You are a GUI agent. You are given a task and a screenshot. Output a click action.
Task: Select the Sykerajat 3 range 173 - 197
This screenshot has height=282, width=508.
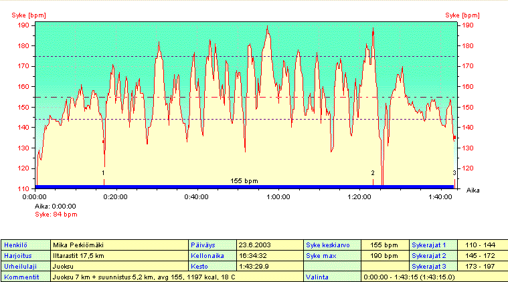click(482, 265)
